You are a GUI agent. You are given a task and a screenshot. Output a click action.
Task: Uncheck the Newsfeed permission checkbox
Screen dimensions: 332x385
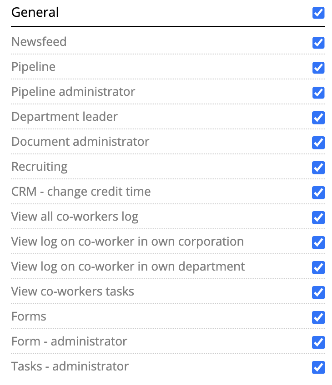click(x=318, y=43)
